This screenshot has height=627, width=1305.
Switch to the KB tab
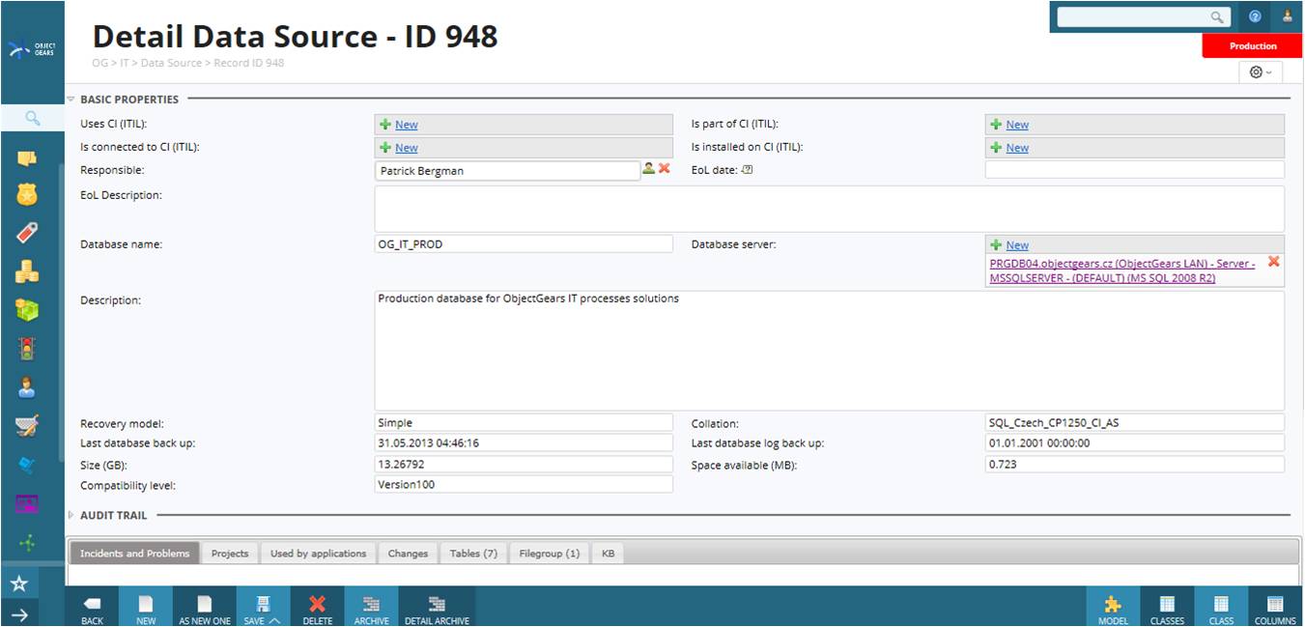tap(609, 554)
